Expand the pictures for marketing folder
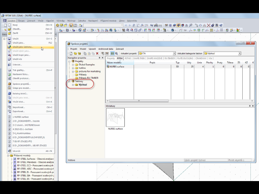 [x=73, y=71]
